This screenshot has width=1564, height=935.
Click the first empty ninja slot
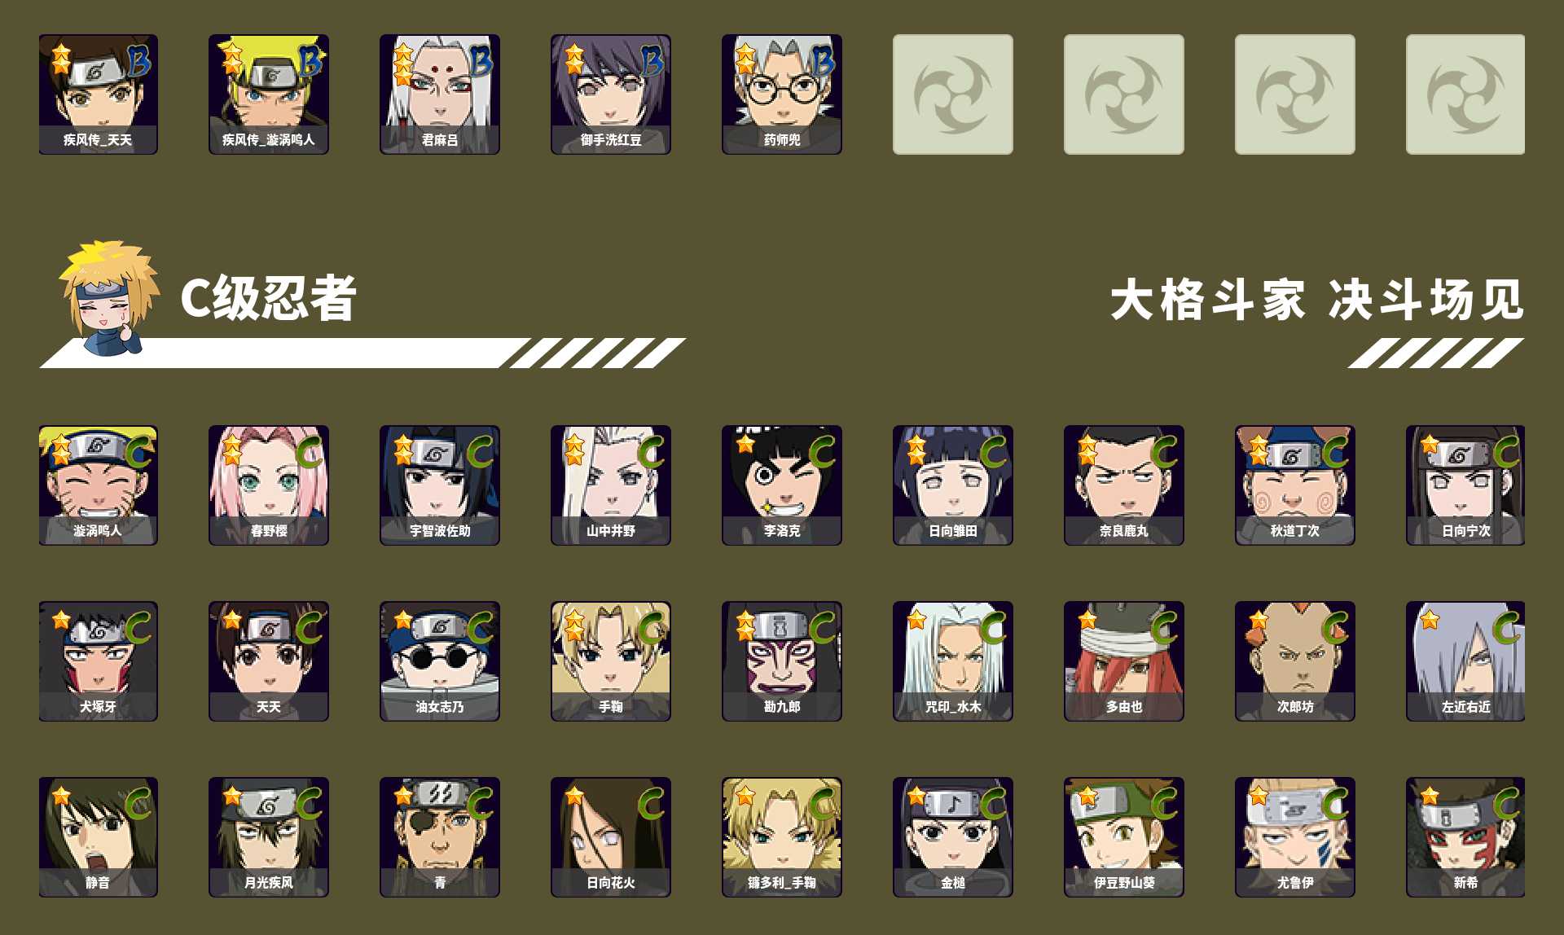[x=953, y=94]
